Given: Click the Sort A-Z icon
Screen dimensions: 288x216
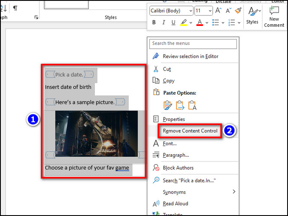Looking at the screenshot, I should (x=3, y=8).
